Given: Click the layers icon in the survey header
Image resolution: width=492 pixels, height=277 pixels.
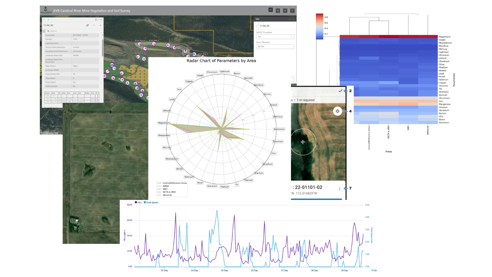Looking at the screenshot, I should tap(278, 11).
